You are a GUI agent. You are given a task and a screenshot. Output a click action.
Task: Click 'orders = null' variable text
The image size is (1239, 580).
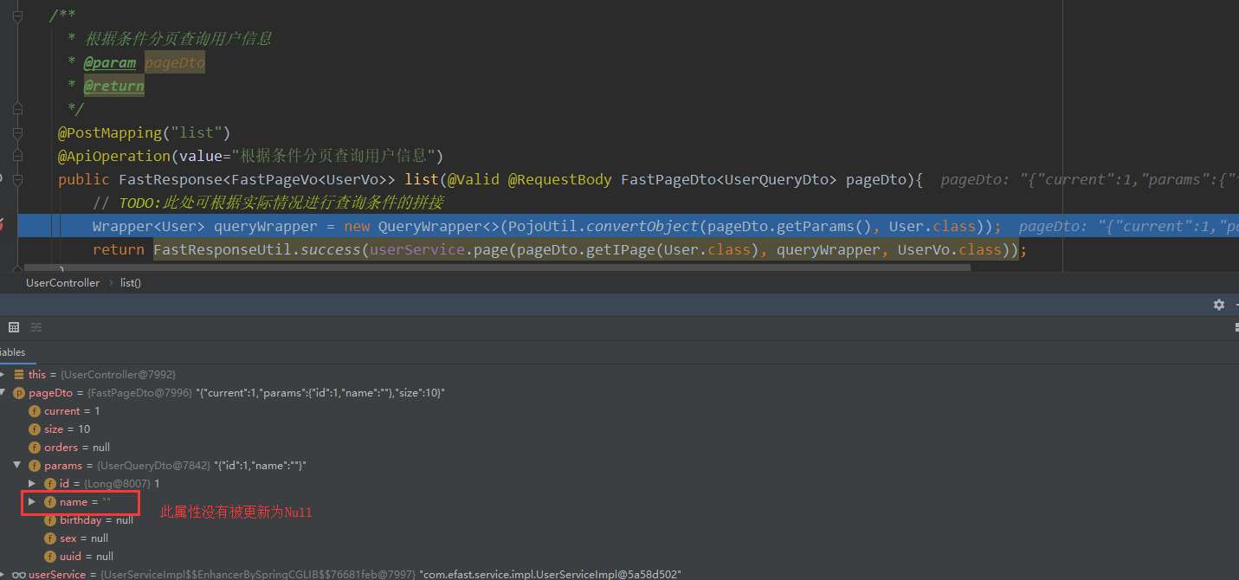[x=77, y=448]
